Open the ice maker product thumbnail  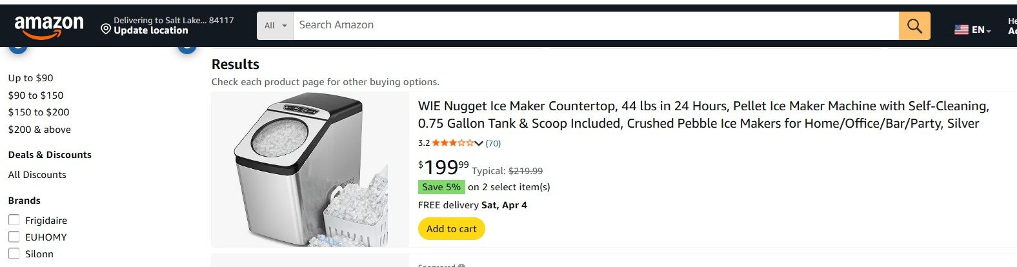click(x=310, y=170)
